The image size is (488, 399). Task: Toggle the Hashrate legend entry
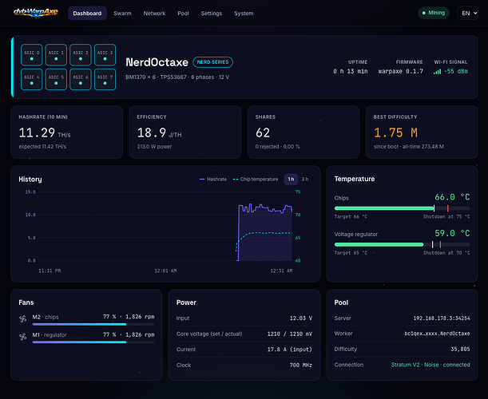click(213, 179)
